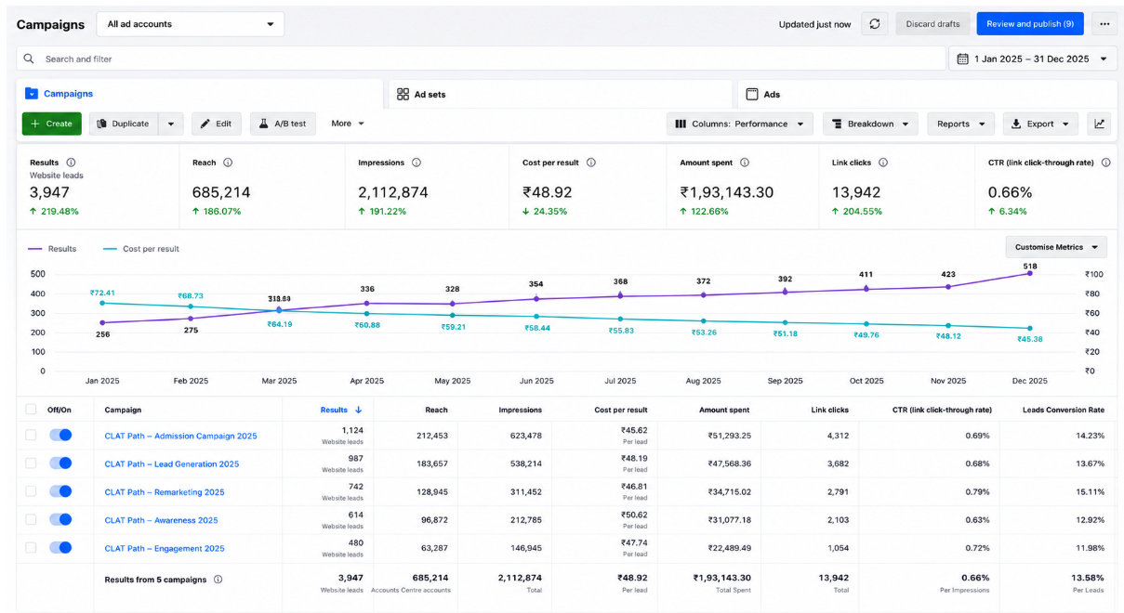Click the Results info icon
Screen dimensions: 1124x613
(71, 163)
